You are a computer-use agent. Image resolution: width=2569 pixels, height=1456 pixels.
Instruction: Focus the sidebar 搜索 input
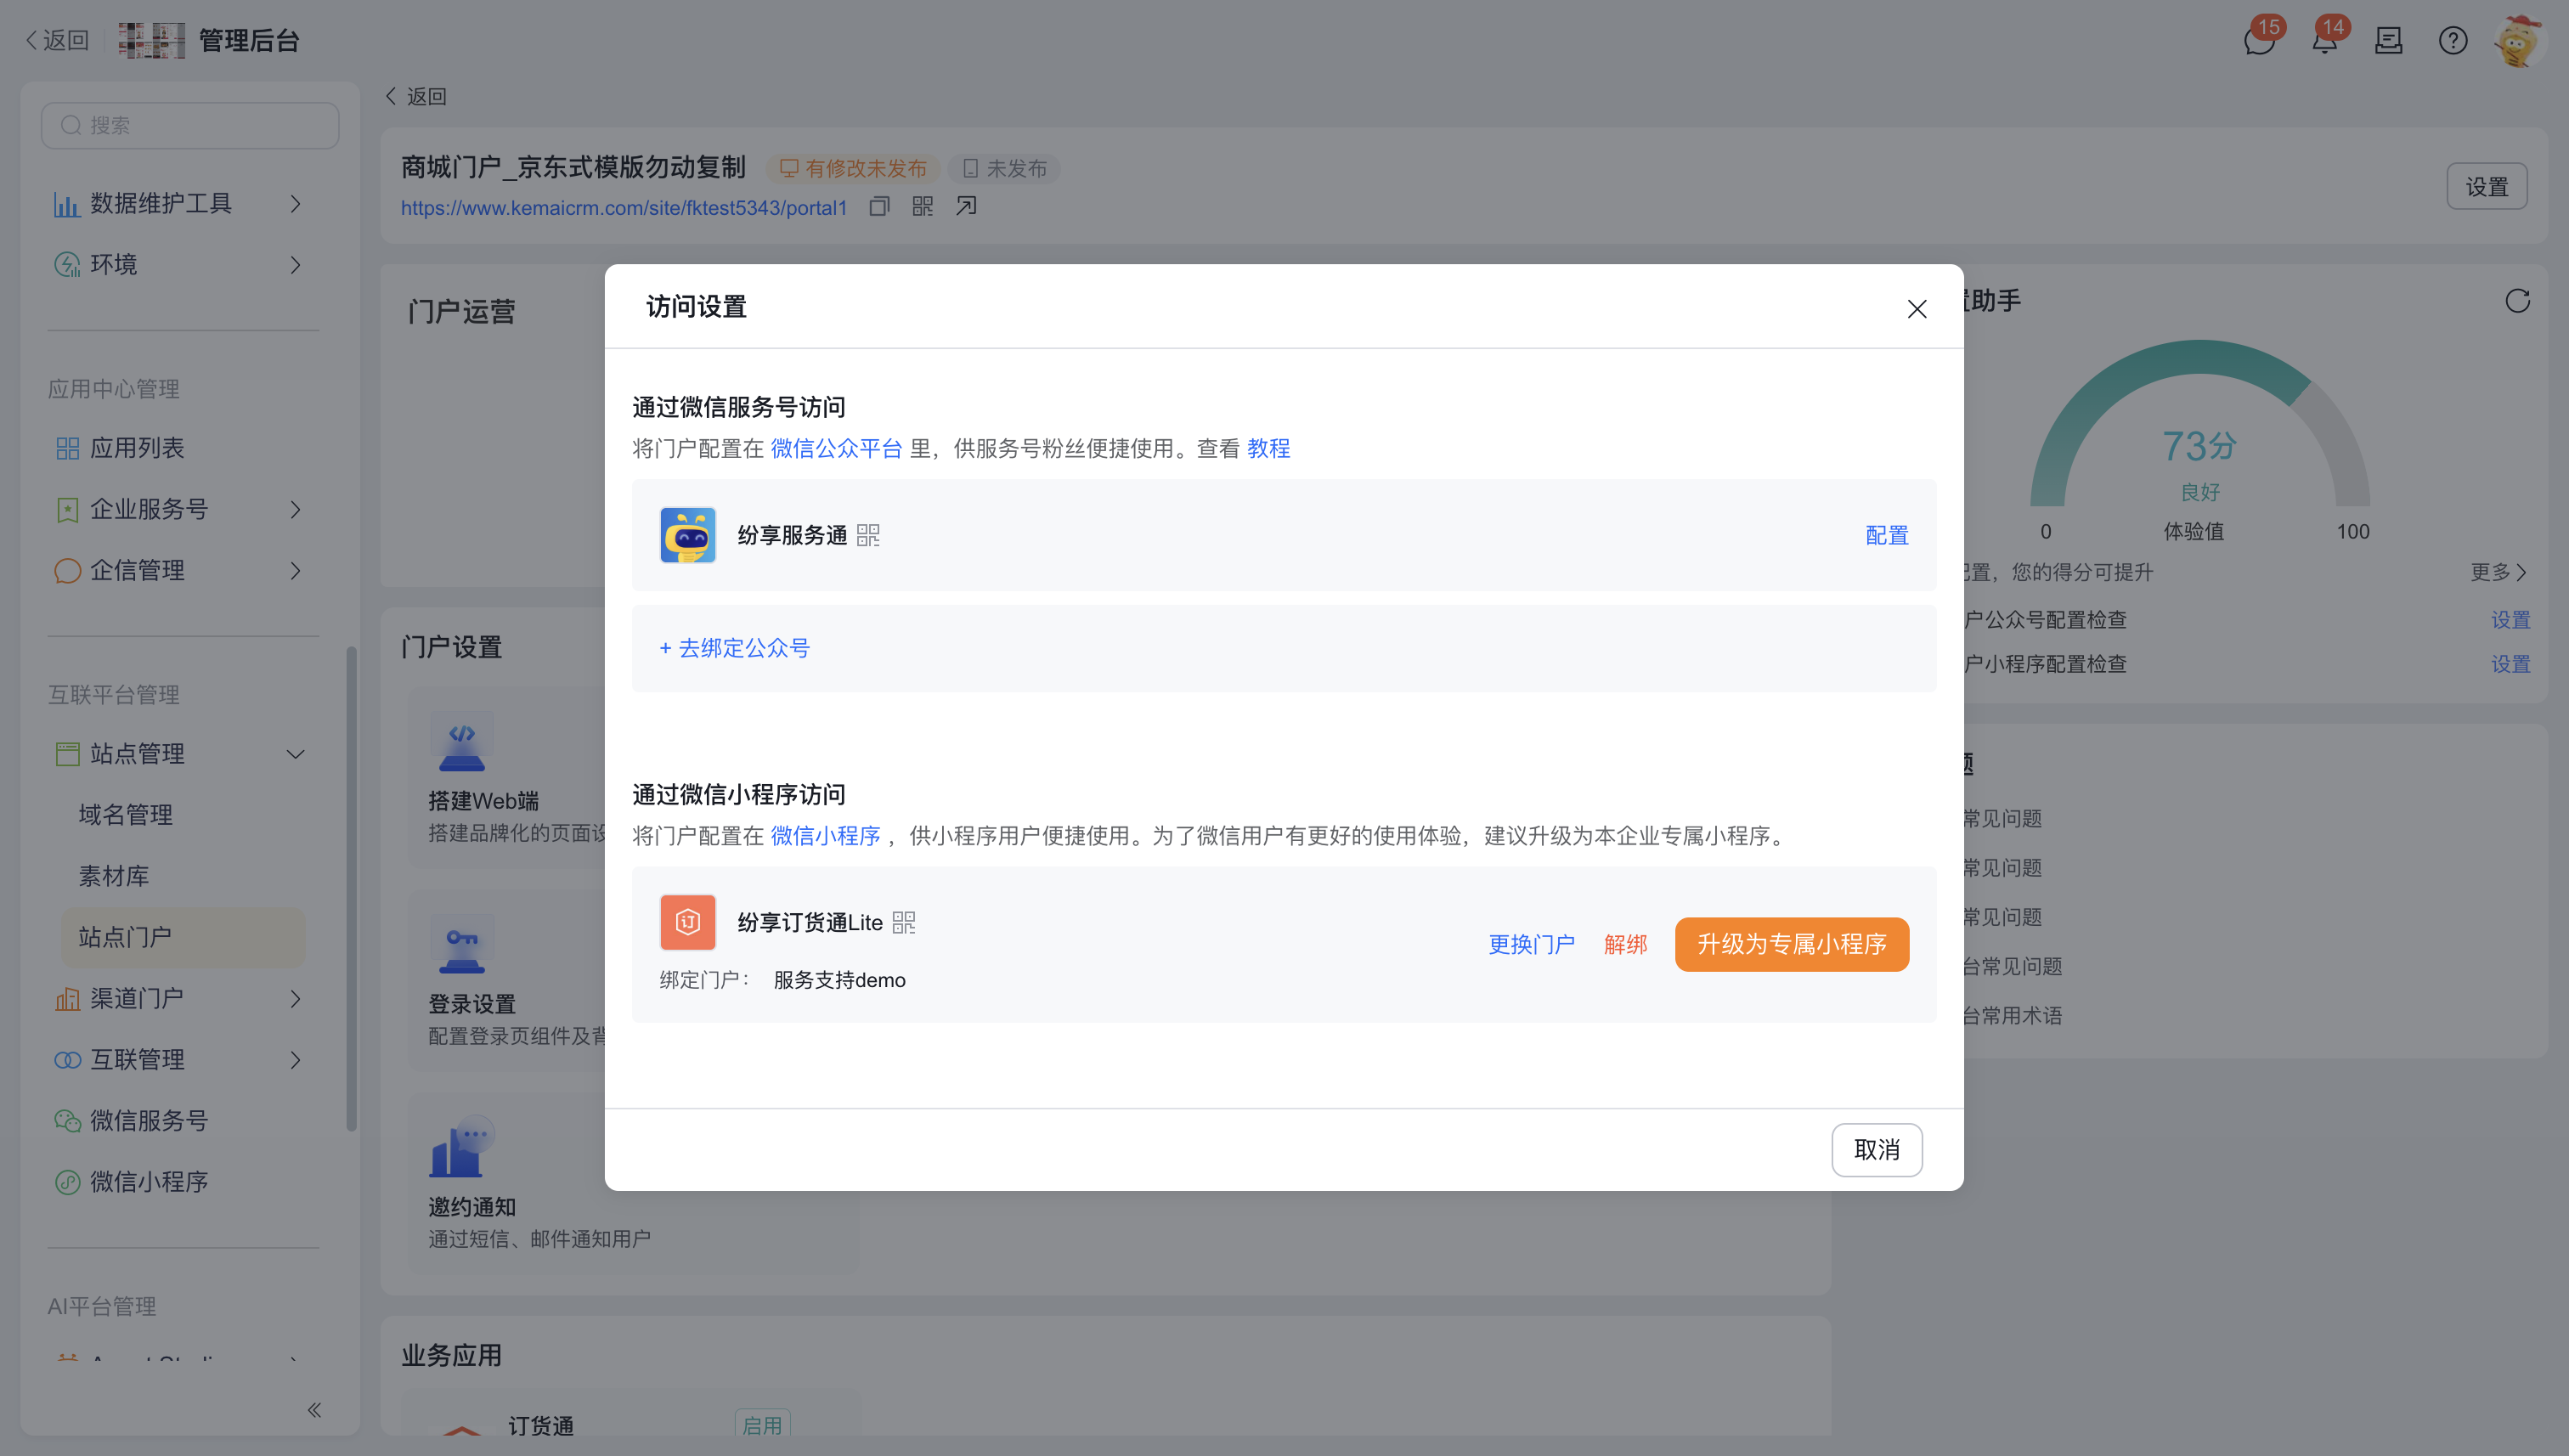[x=190, y=125]
